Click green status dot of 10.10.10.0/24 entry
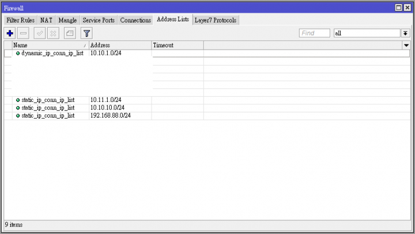Screen dimensions: 415x234 point(18,108)
